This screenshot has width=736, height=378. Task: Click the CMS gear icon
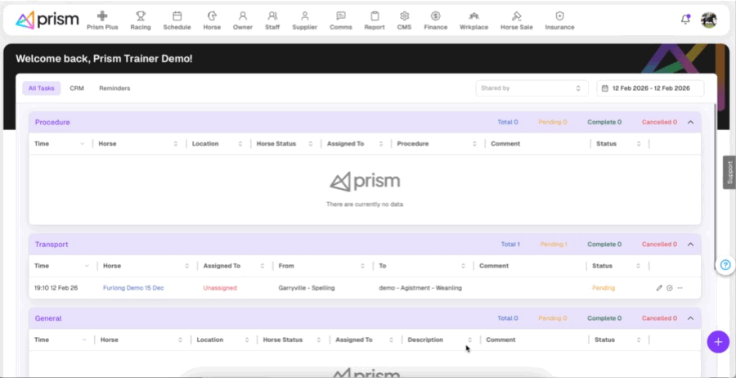(404, 16)
